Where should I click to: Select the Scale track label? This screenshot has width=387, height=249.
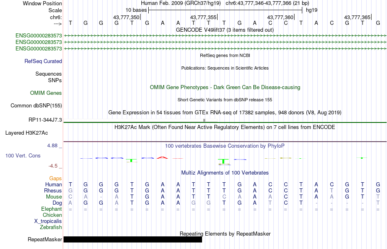click(55, 10)
